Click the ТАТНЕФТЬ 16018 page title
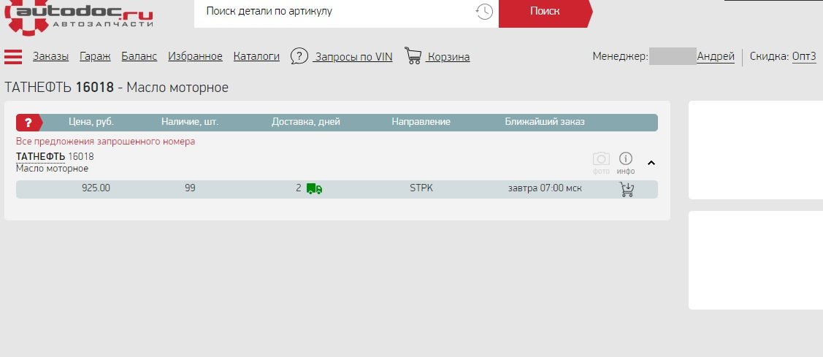 pyautogui.click(x=117, y=87)
